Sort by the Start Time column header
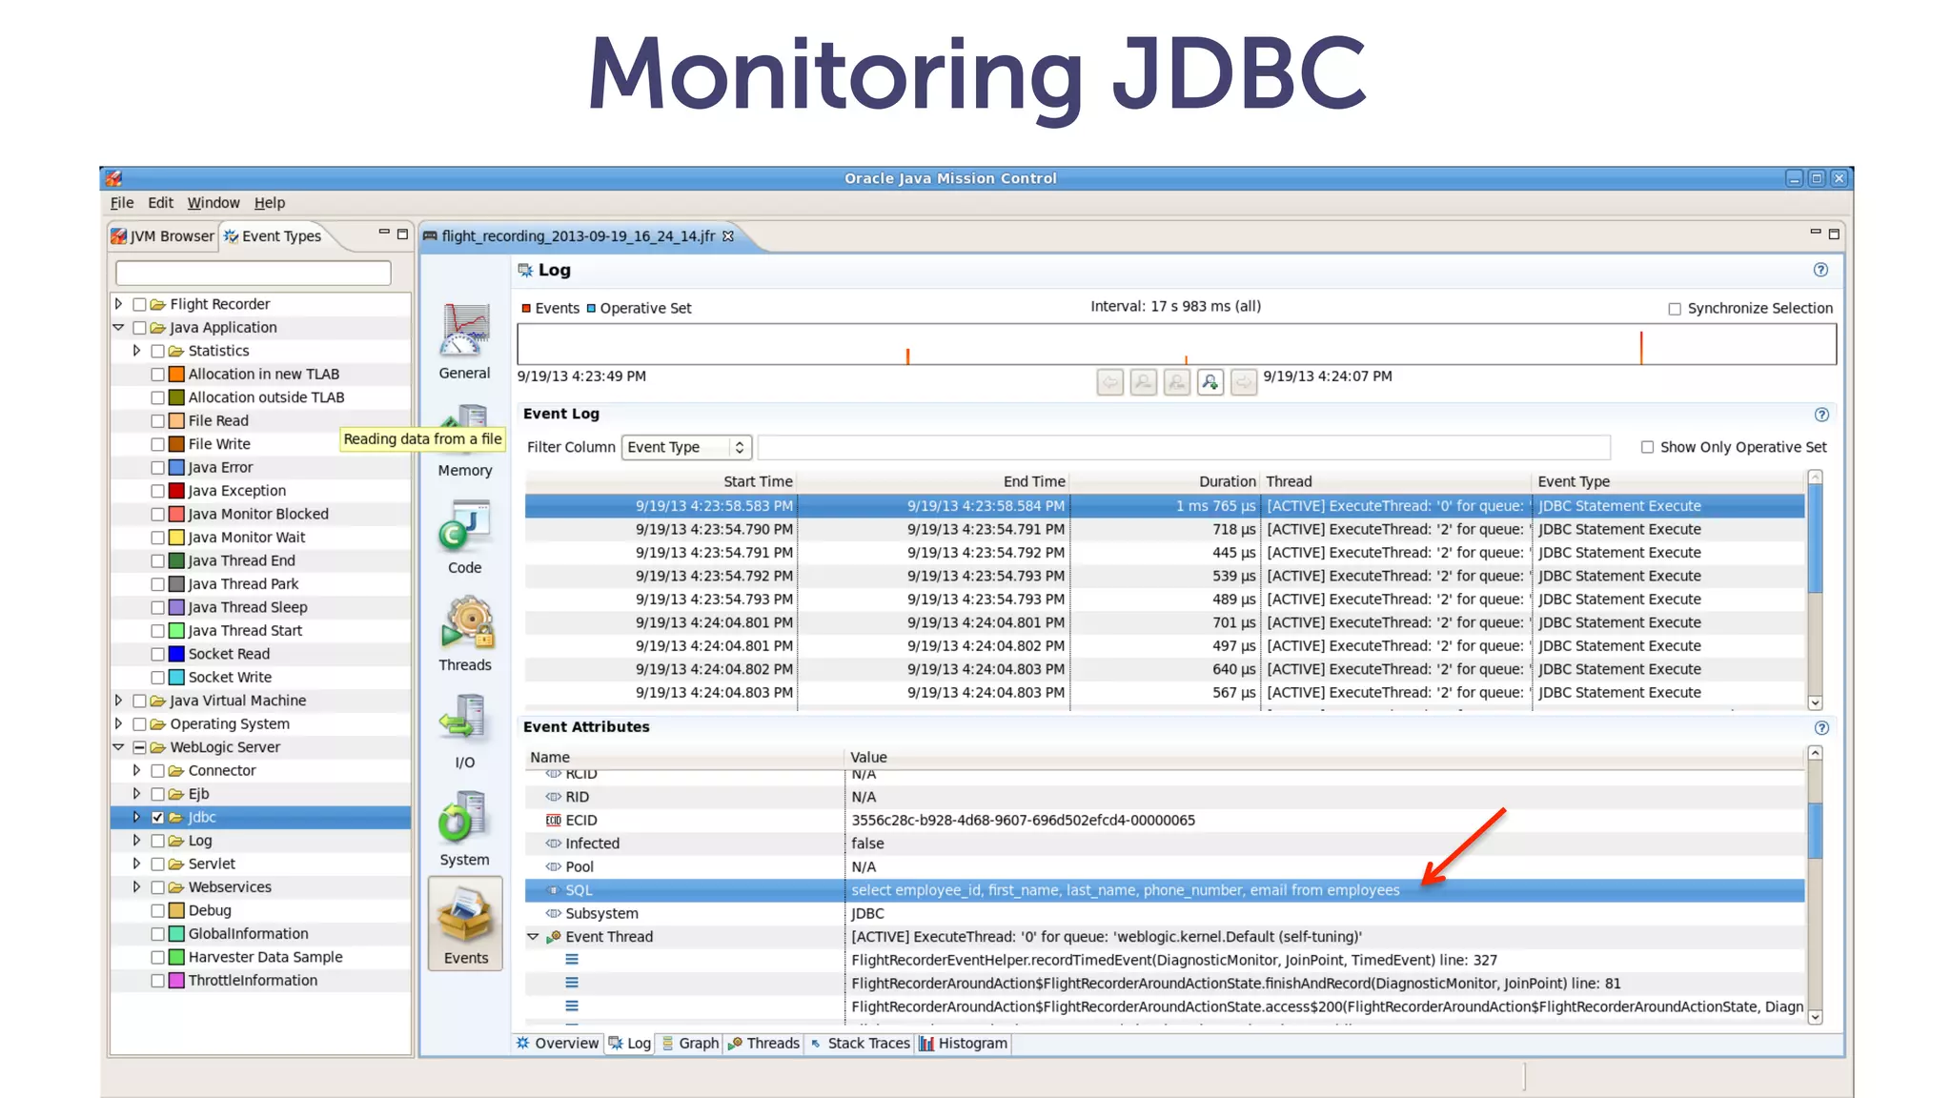Screen dimensions: 1952x1098 (x=661, y=482)
